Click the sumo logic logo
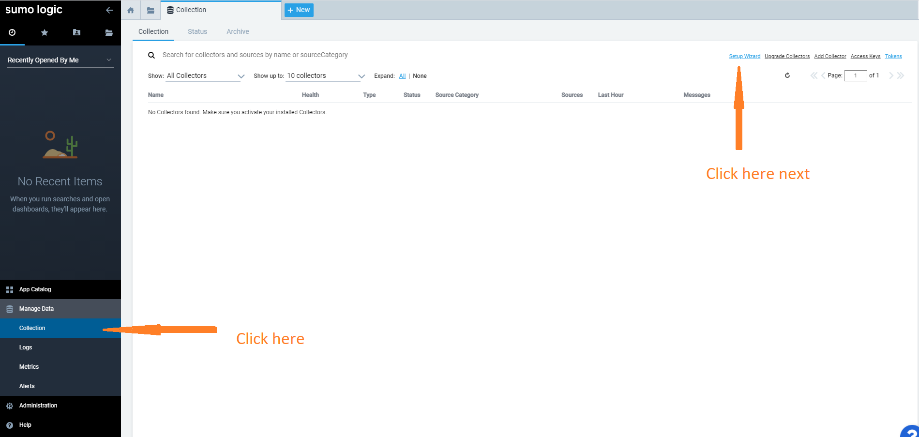 coord(34,10)
